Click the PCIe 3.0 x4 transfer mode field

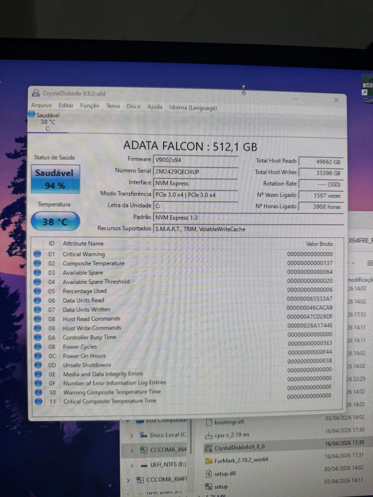tap(195, 195)
